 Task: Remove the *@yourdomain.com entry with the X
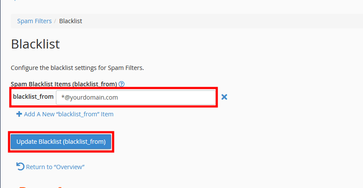[x=224, y=97]
